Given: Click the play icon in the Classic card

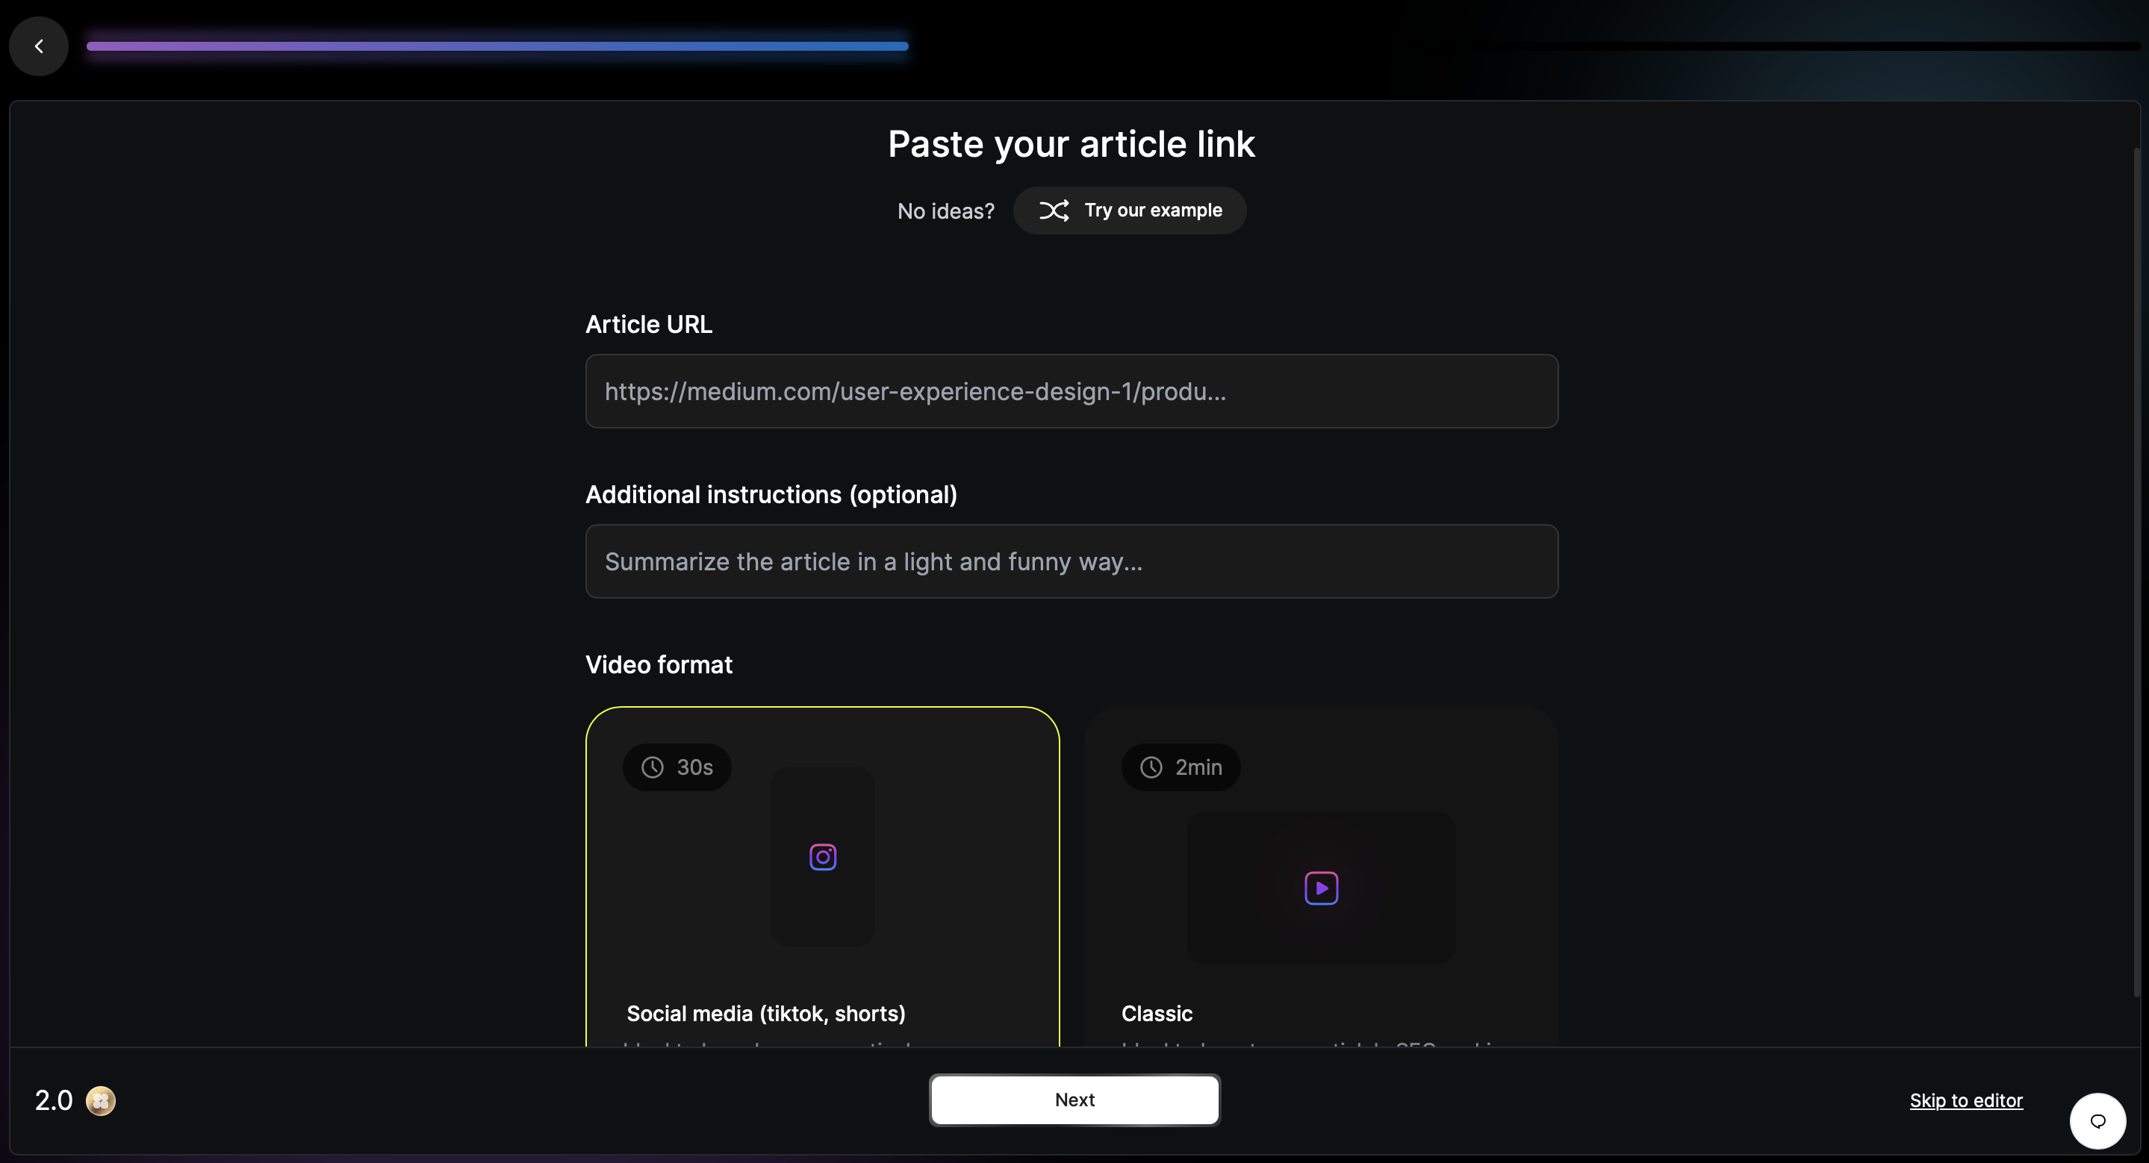Looking at the screenshot, I should 1321,888.
